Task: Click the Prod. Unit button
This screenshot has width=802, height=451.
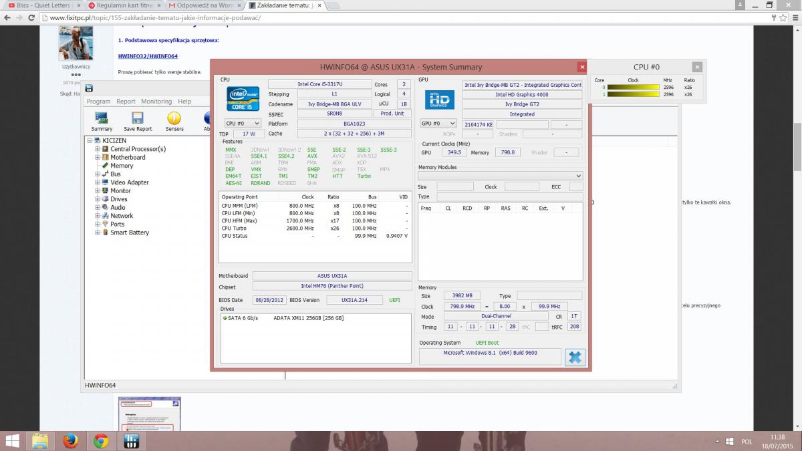Action: [392, 114]
